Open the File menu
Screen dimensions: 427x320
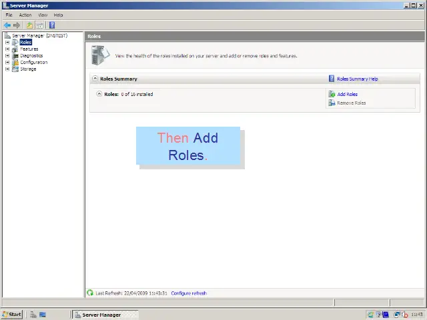(x=9, y=15)
